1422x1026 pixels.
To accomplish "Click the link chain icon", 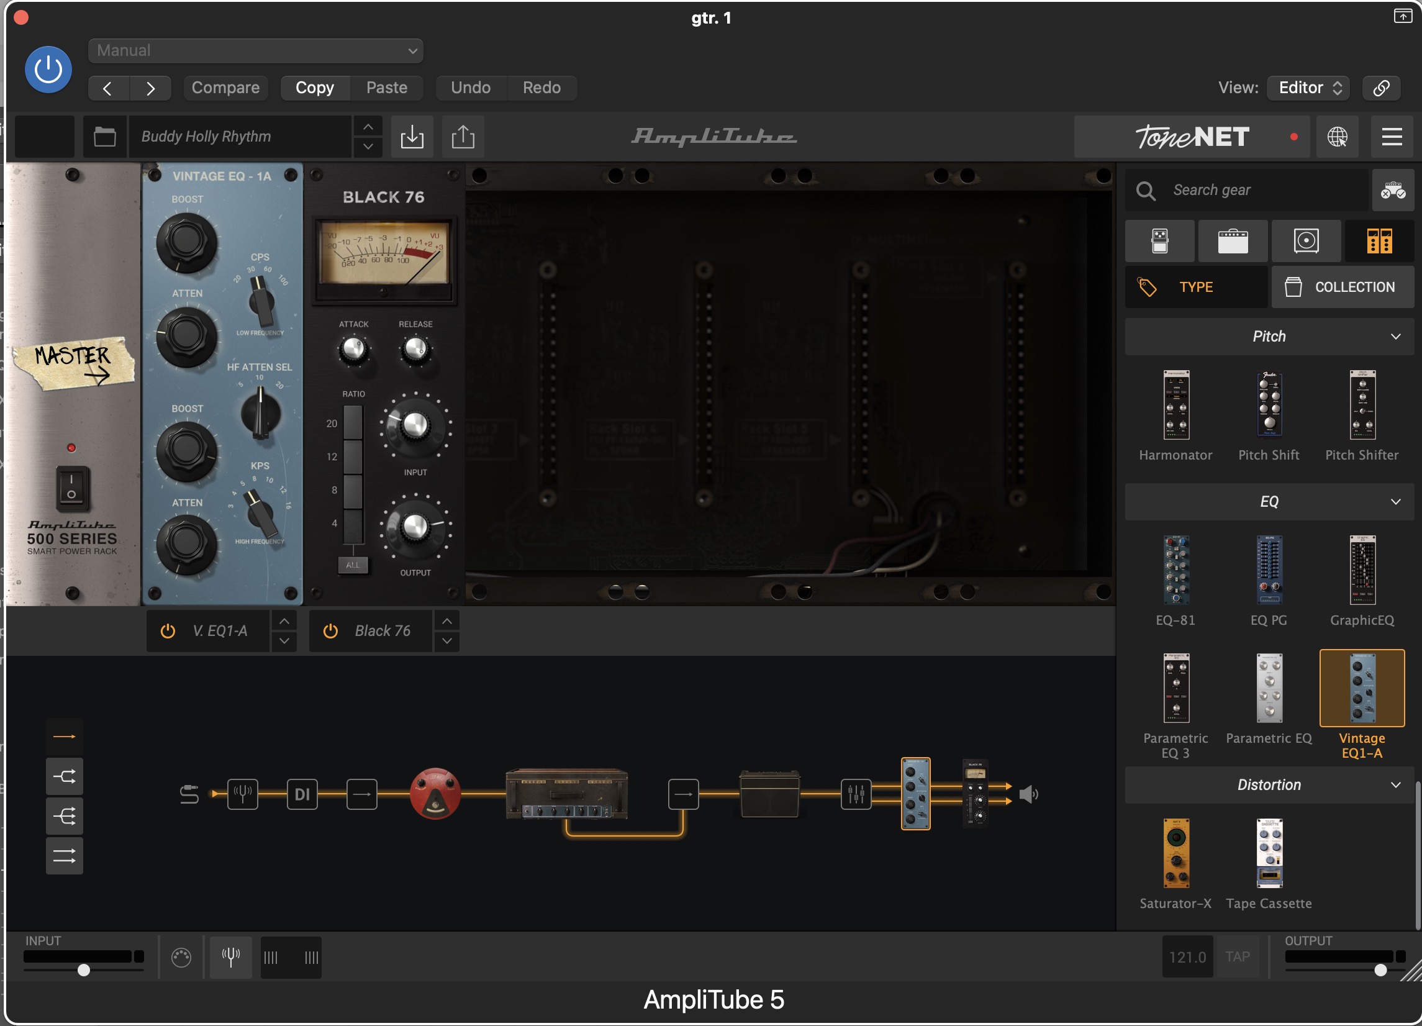I will click(x=1382, y=88).
